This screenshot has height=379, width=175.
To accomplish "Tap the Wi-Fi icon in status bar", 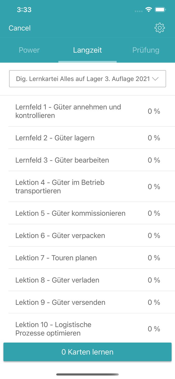I will point(149,9).
